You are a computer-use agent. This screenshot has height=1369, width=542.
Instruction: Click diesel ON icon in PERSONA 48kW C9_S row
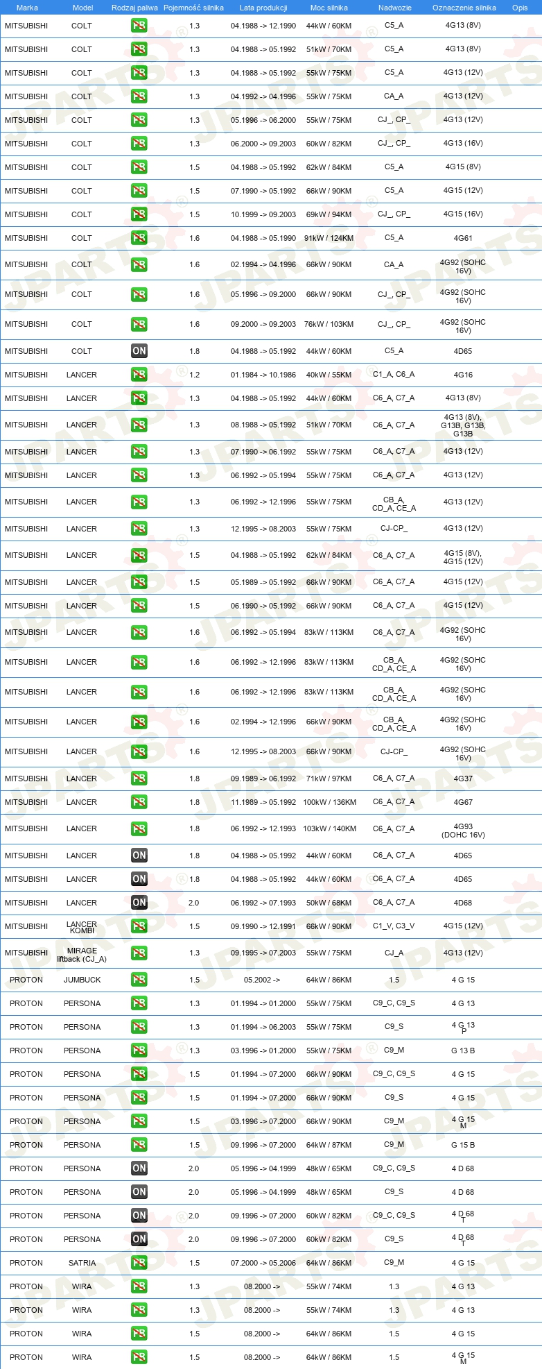click(x=139, y=1192)
